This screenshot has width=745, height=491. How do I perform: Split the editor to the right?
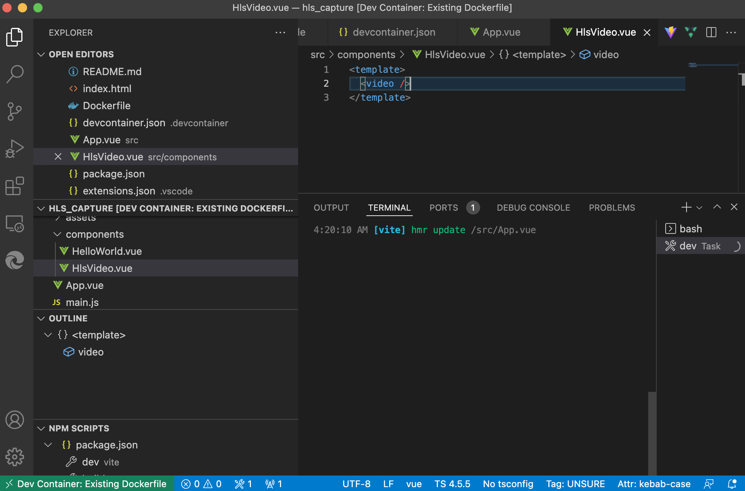711,33
